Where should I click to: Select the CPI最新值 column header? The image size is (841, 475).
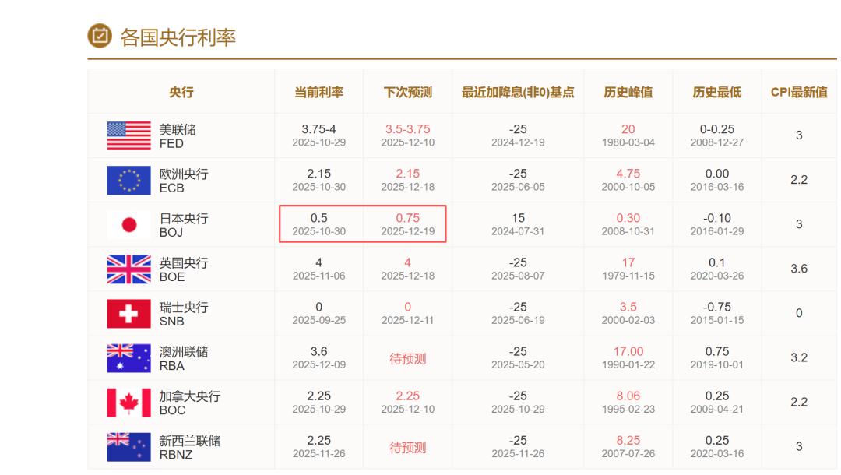799,92
